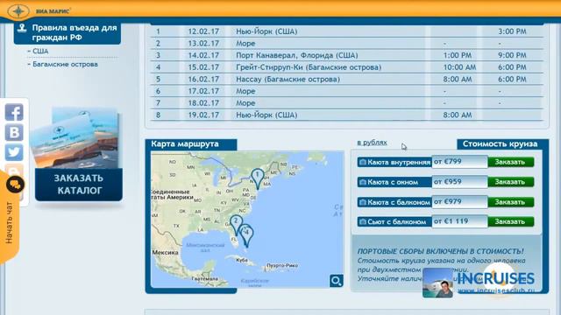Viewport: 561px width, 315px height.
Task: Select the 13.02.17 date cell
Action: point(203,43)
